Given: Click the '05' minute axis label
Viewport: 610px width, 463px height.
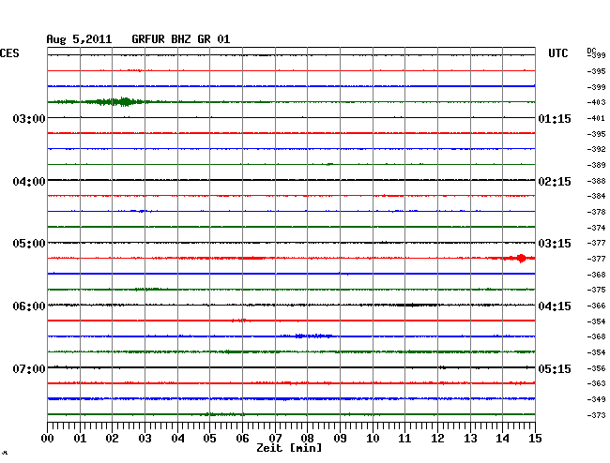Looking at the screenshot, I should 209,439.
